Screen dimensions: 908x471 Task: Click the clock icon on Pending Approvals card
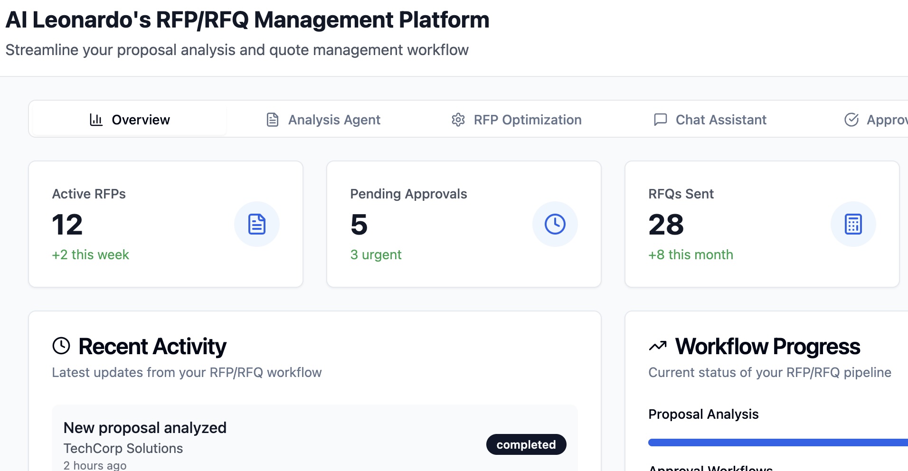[555, 224]
